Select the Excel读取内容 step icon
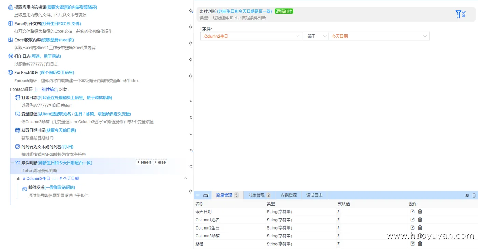Viewport: 478px width, 249px height. tap(11, 40)
